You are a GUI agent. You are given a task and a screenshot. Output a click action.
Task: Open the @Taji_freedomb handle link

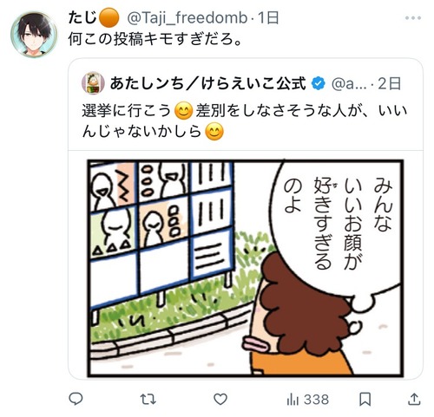[x=187, y=18]
